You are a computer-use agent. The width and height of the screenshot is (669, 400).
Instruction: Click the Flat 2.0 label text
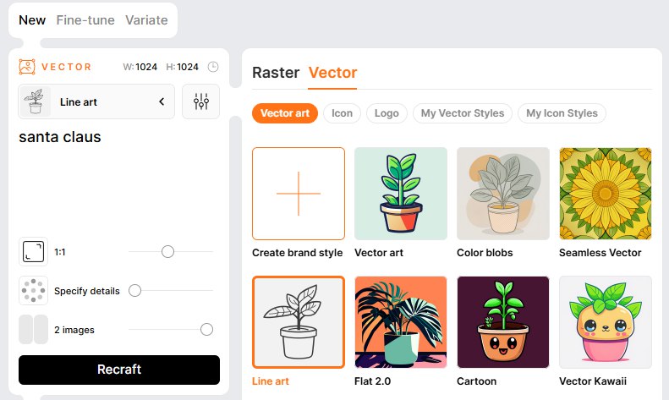coord(372,381)
